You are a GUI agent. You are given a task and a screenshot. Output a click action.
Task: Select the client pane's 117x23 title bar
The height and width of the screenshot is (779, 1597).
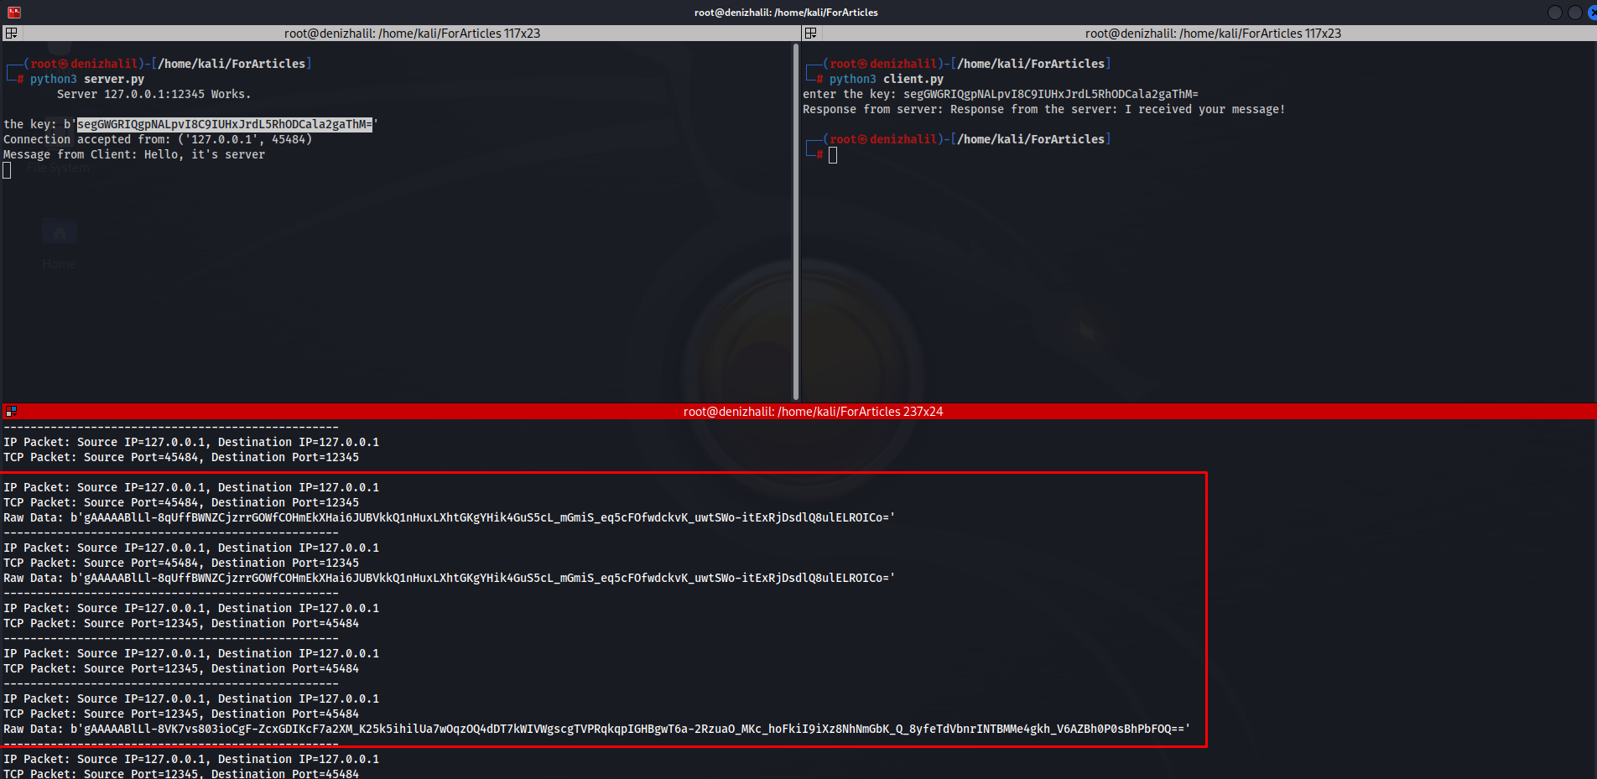pyautogui.click(x=1212, y=34)
